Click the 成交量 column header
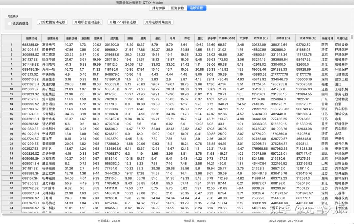 (x=114, y=38)
